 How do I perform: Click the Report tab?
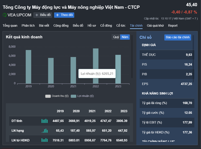[173, 25]
